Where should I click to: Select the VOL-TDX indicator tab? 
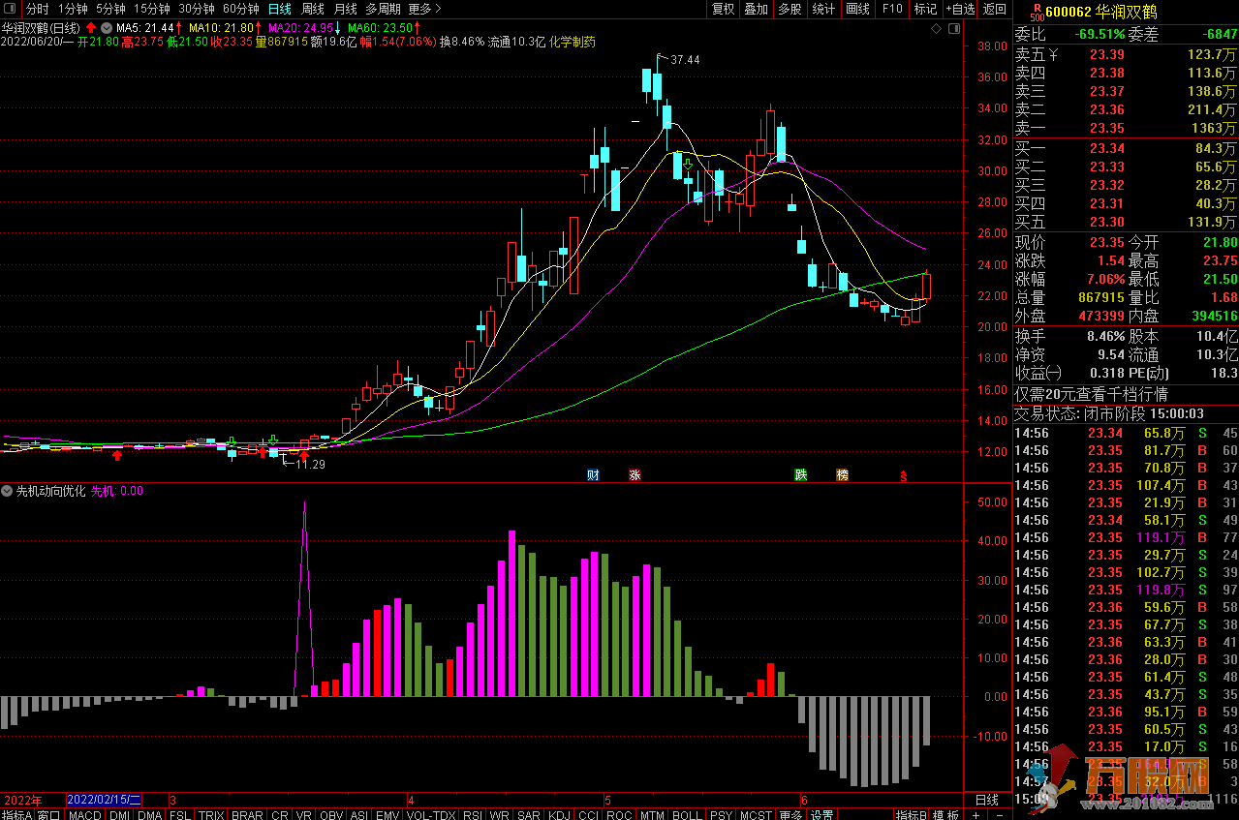(x=431, y=814)
